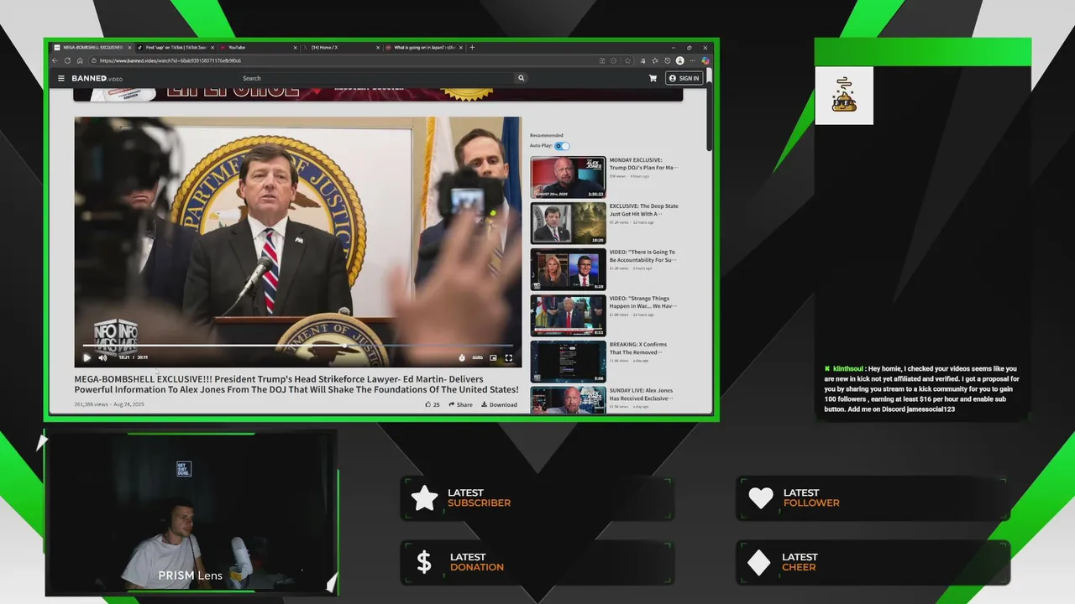The height and width of the screenshot is (604, 1075).
Task: Click the 'Recommended' heading text
Action: (x=546, y=135)
